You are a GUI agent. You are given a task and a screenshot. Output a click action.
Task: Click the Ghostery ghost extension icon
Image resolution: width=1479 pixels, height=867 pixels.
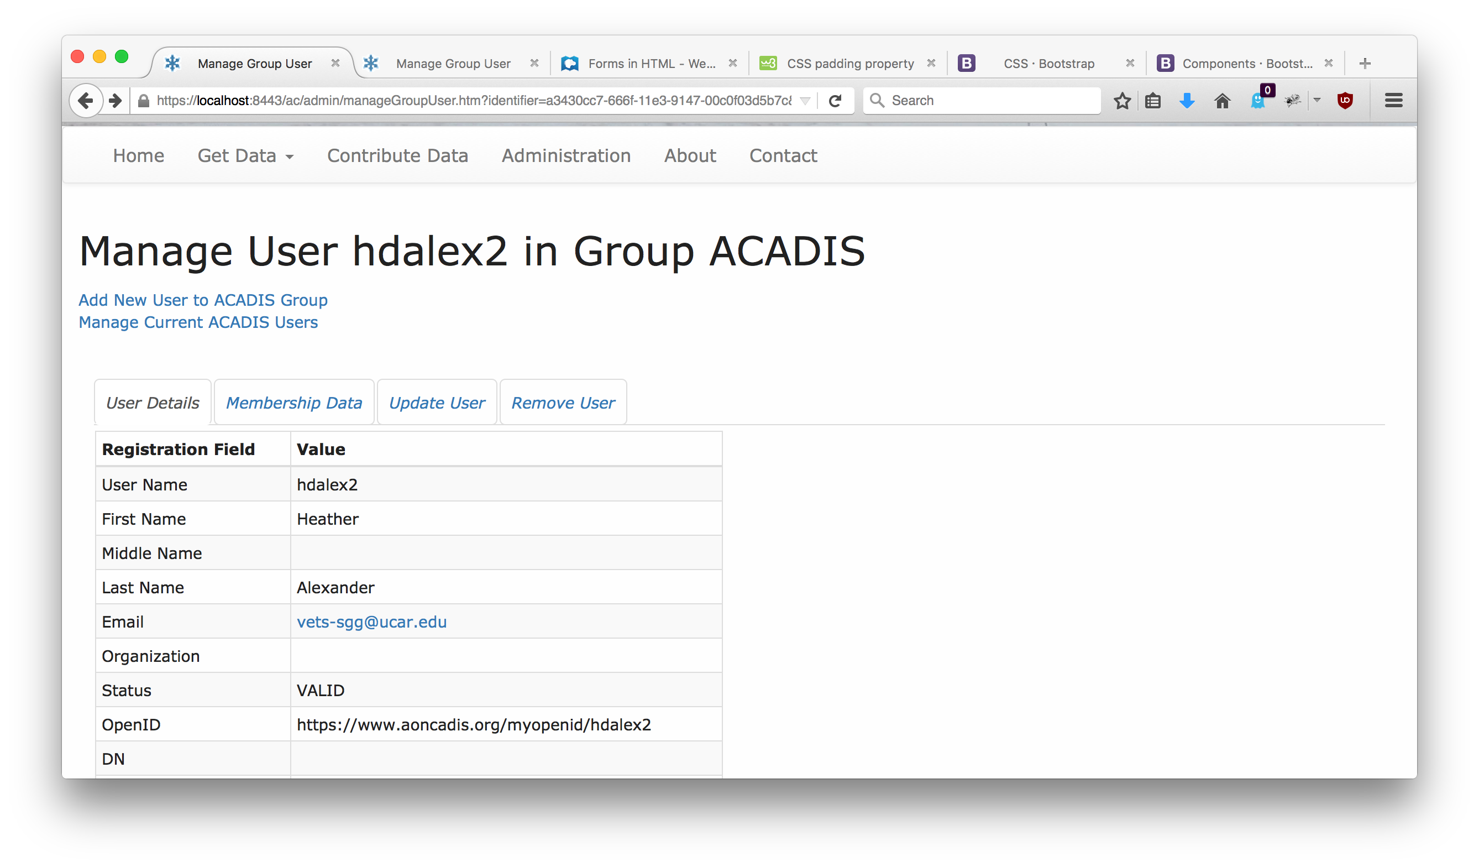(1257, 101)
